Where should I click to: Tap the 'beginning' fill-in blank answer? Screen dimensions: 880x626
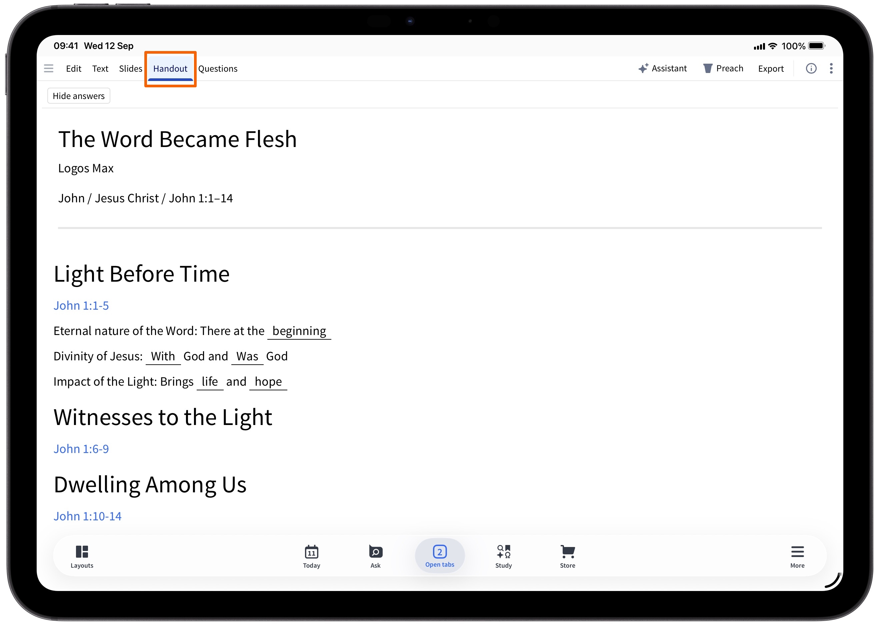(299, 331)
